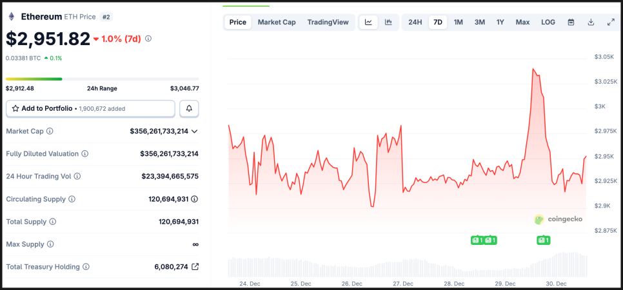This screenshot has width=623, height=290.
Task: Select the 24H time range
Action: (x=415, y=22)
